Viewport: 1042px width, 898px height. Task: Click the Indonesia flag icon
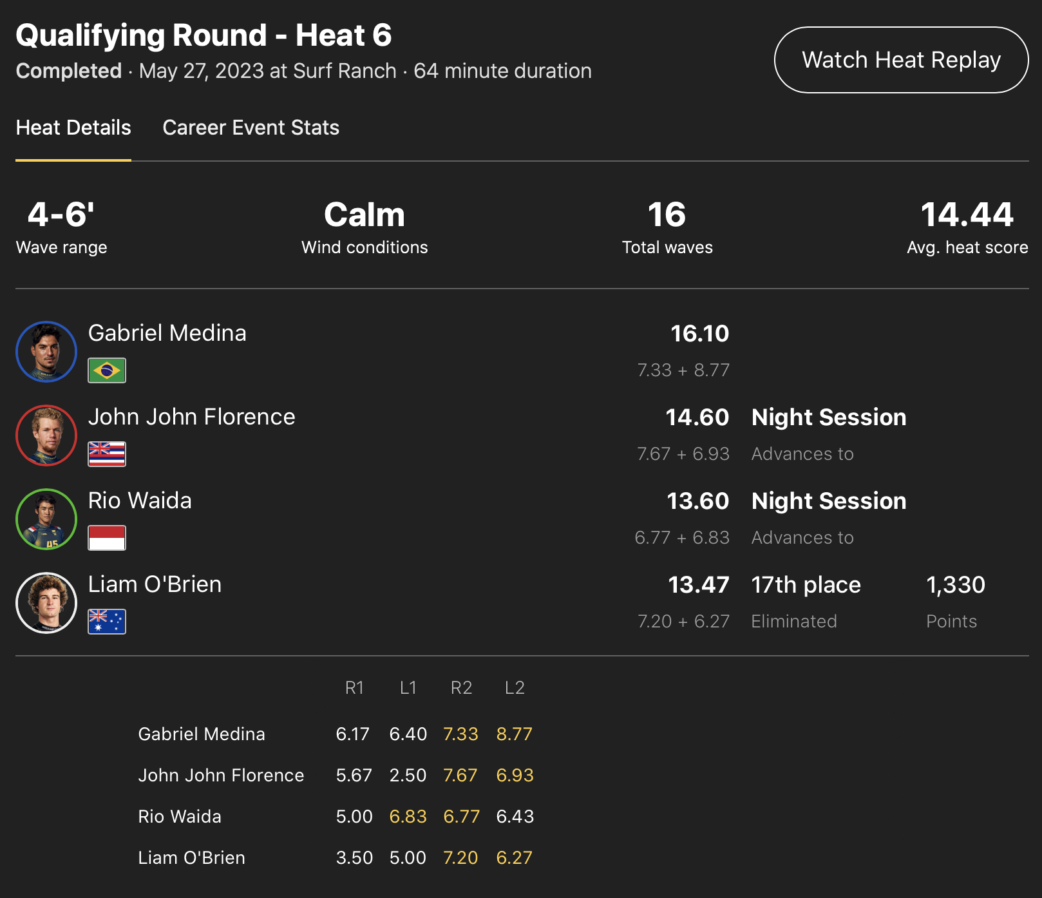[x=107, y=538]
